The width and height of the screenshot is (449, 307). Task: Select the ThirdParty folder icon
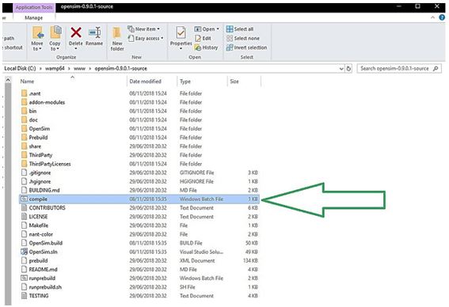[25, 155]
